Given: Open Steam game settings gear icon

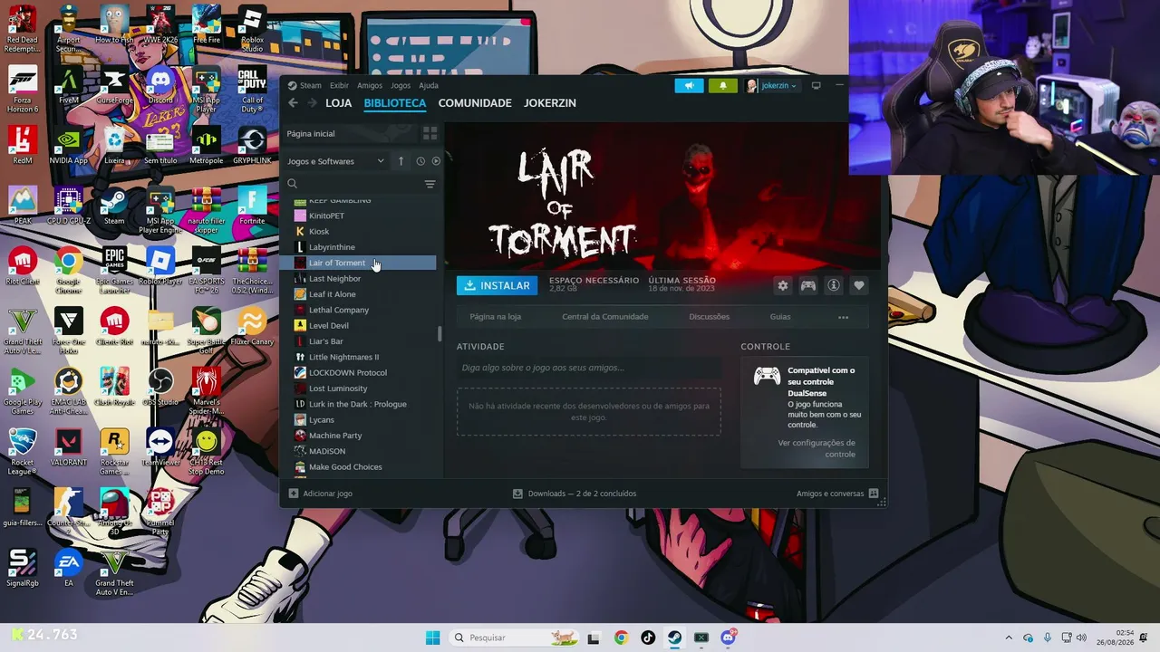Looking at the screenshot, I should 783,285.
